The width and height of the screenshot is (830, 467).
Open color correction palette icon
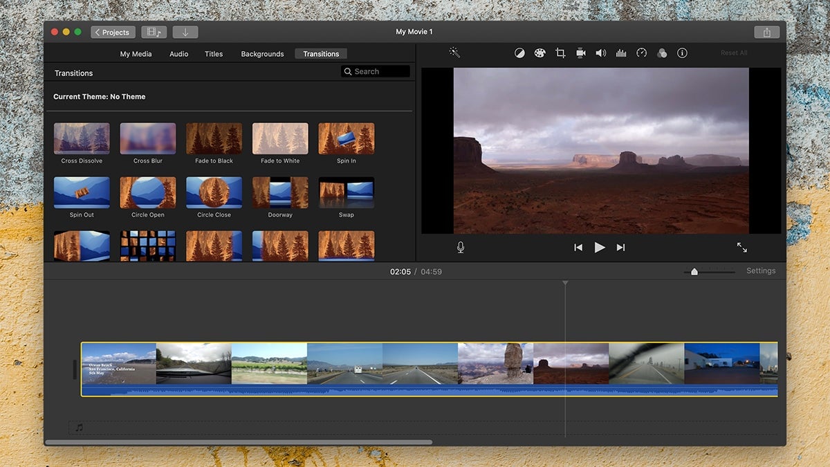pyautogui.click(x=539, y=53)
